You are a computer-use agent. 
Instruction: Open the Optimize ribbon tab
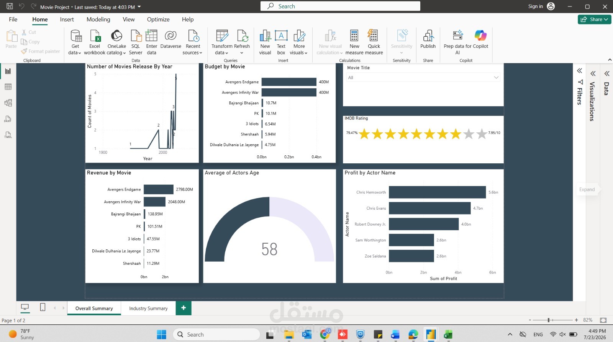(158, 20)
